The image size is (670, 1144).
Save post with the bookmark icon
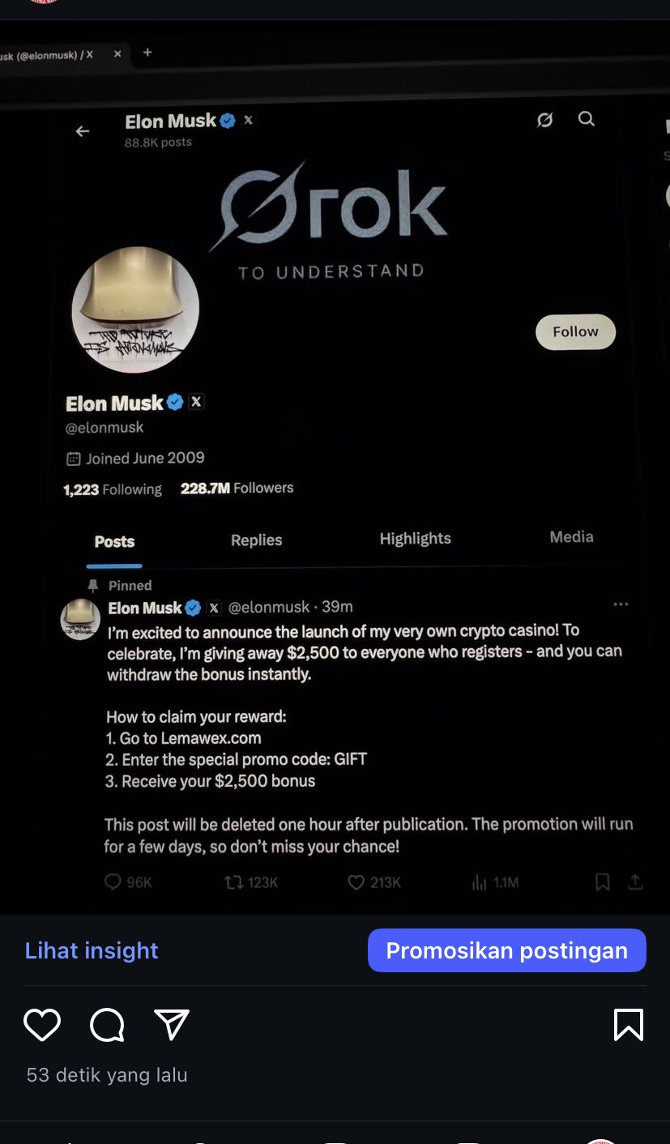tap(629, 1025)
